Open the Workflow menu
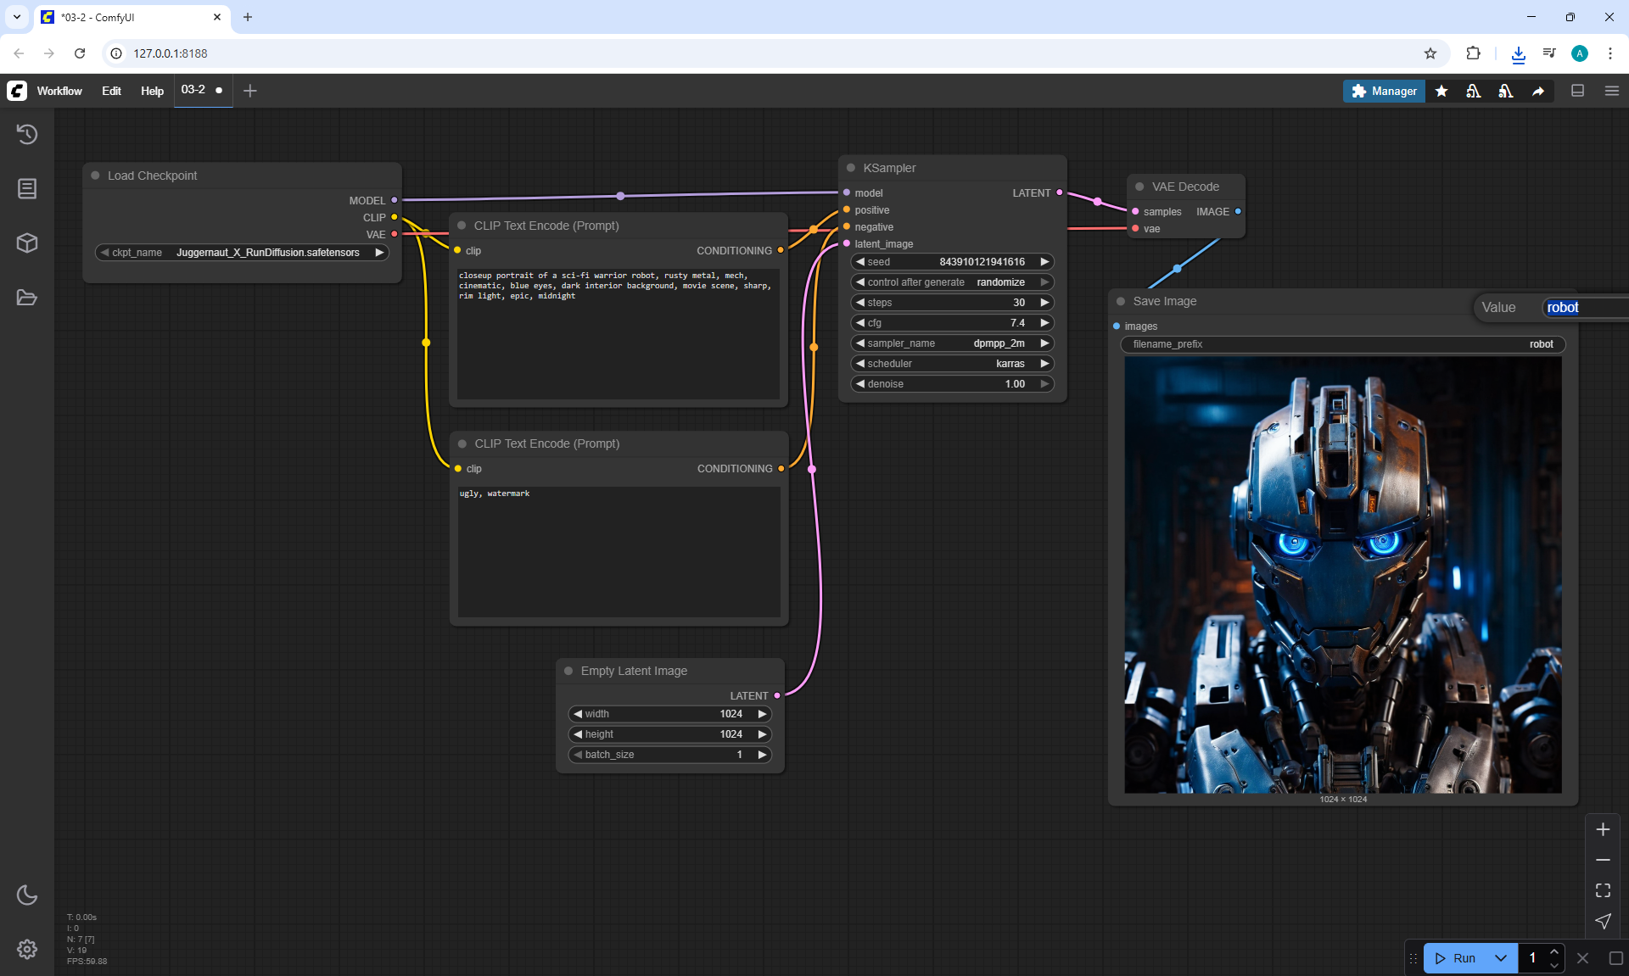 point(59,91)
